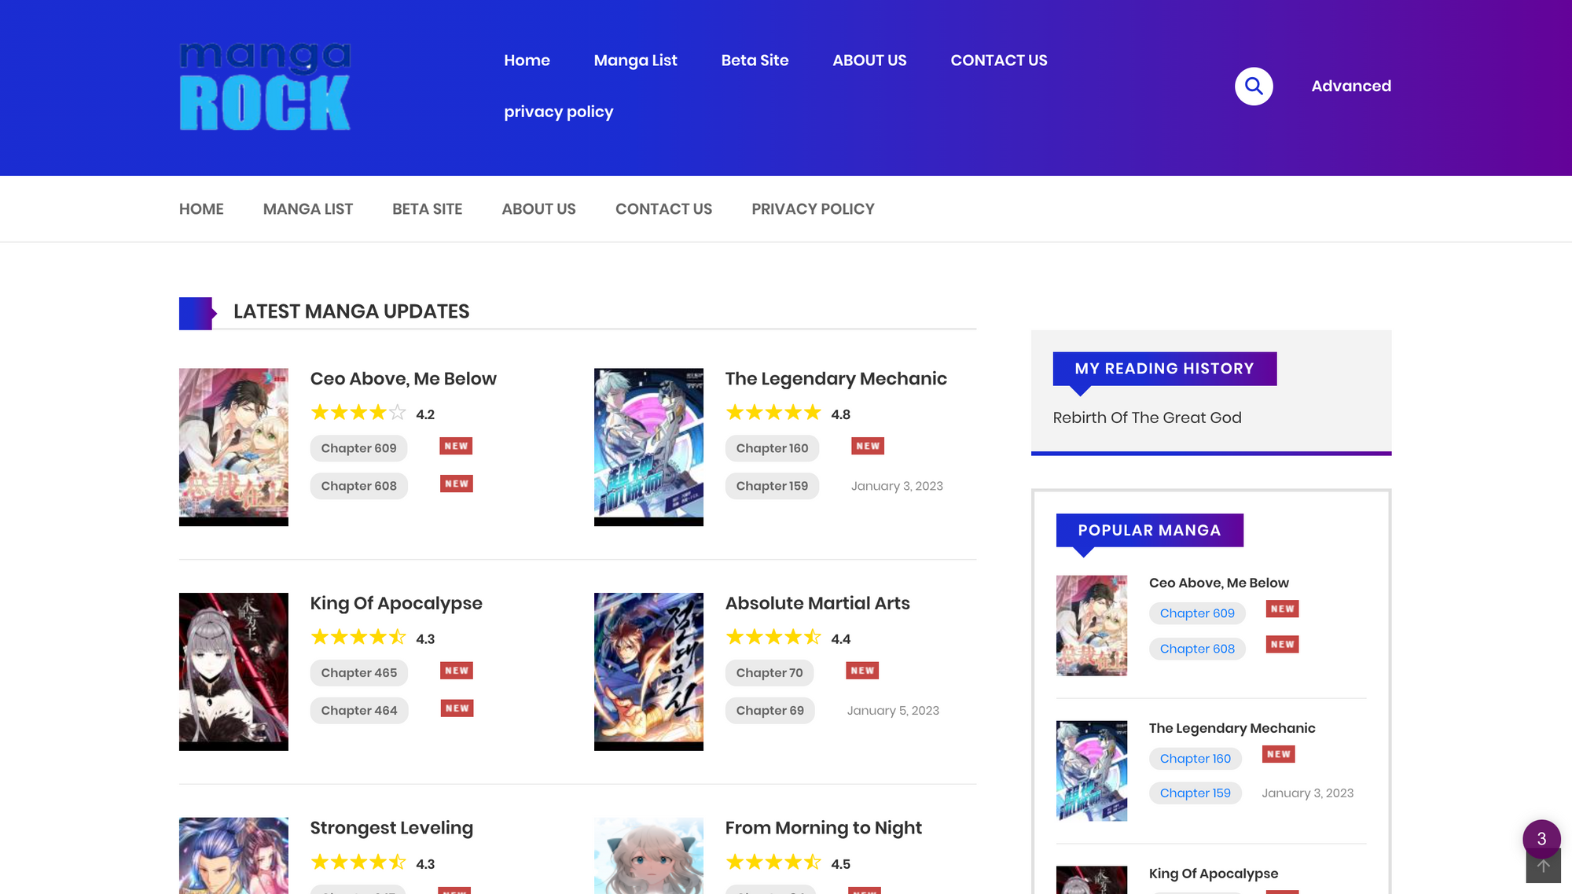
Task: Open CONTACT US in the top header menu
Action: (999, 61)
